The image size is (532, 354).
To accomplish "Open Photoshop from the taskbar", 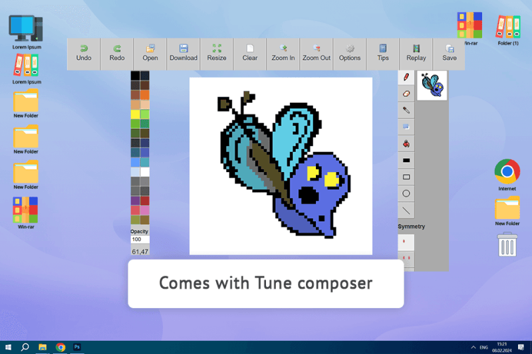I will [77, 347].
